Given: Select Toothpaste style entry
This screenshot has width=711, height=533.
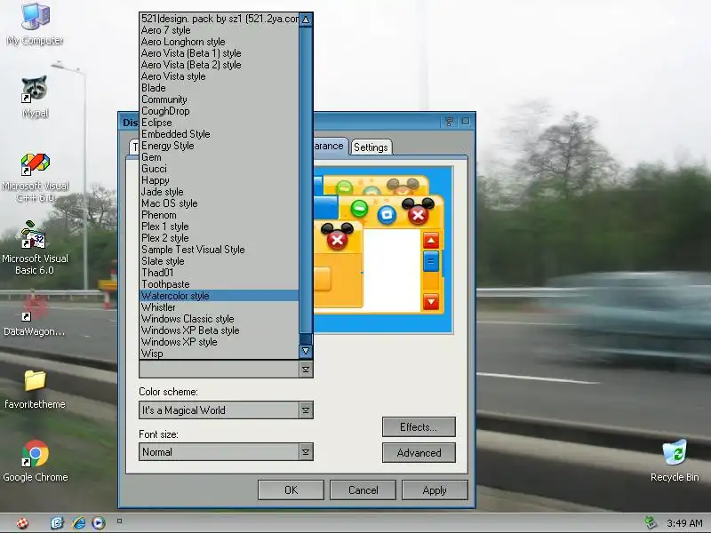Looking at the screenshot, I should pos(220,284).
